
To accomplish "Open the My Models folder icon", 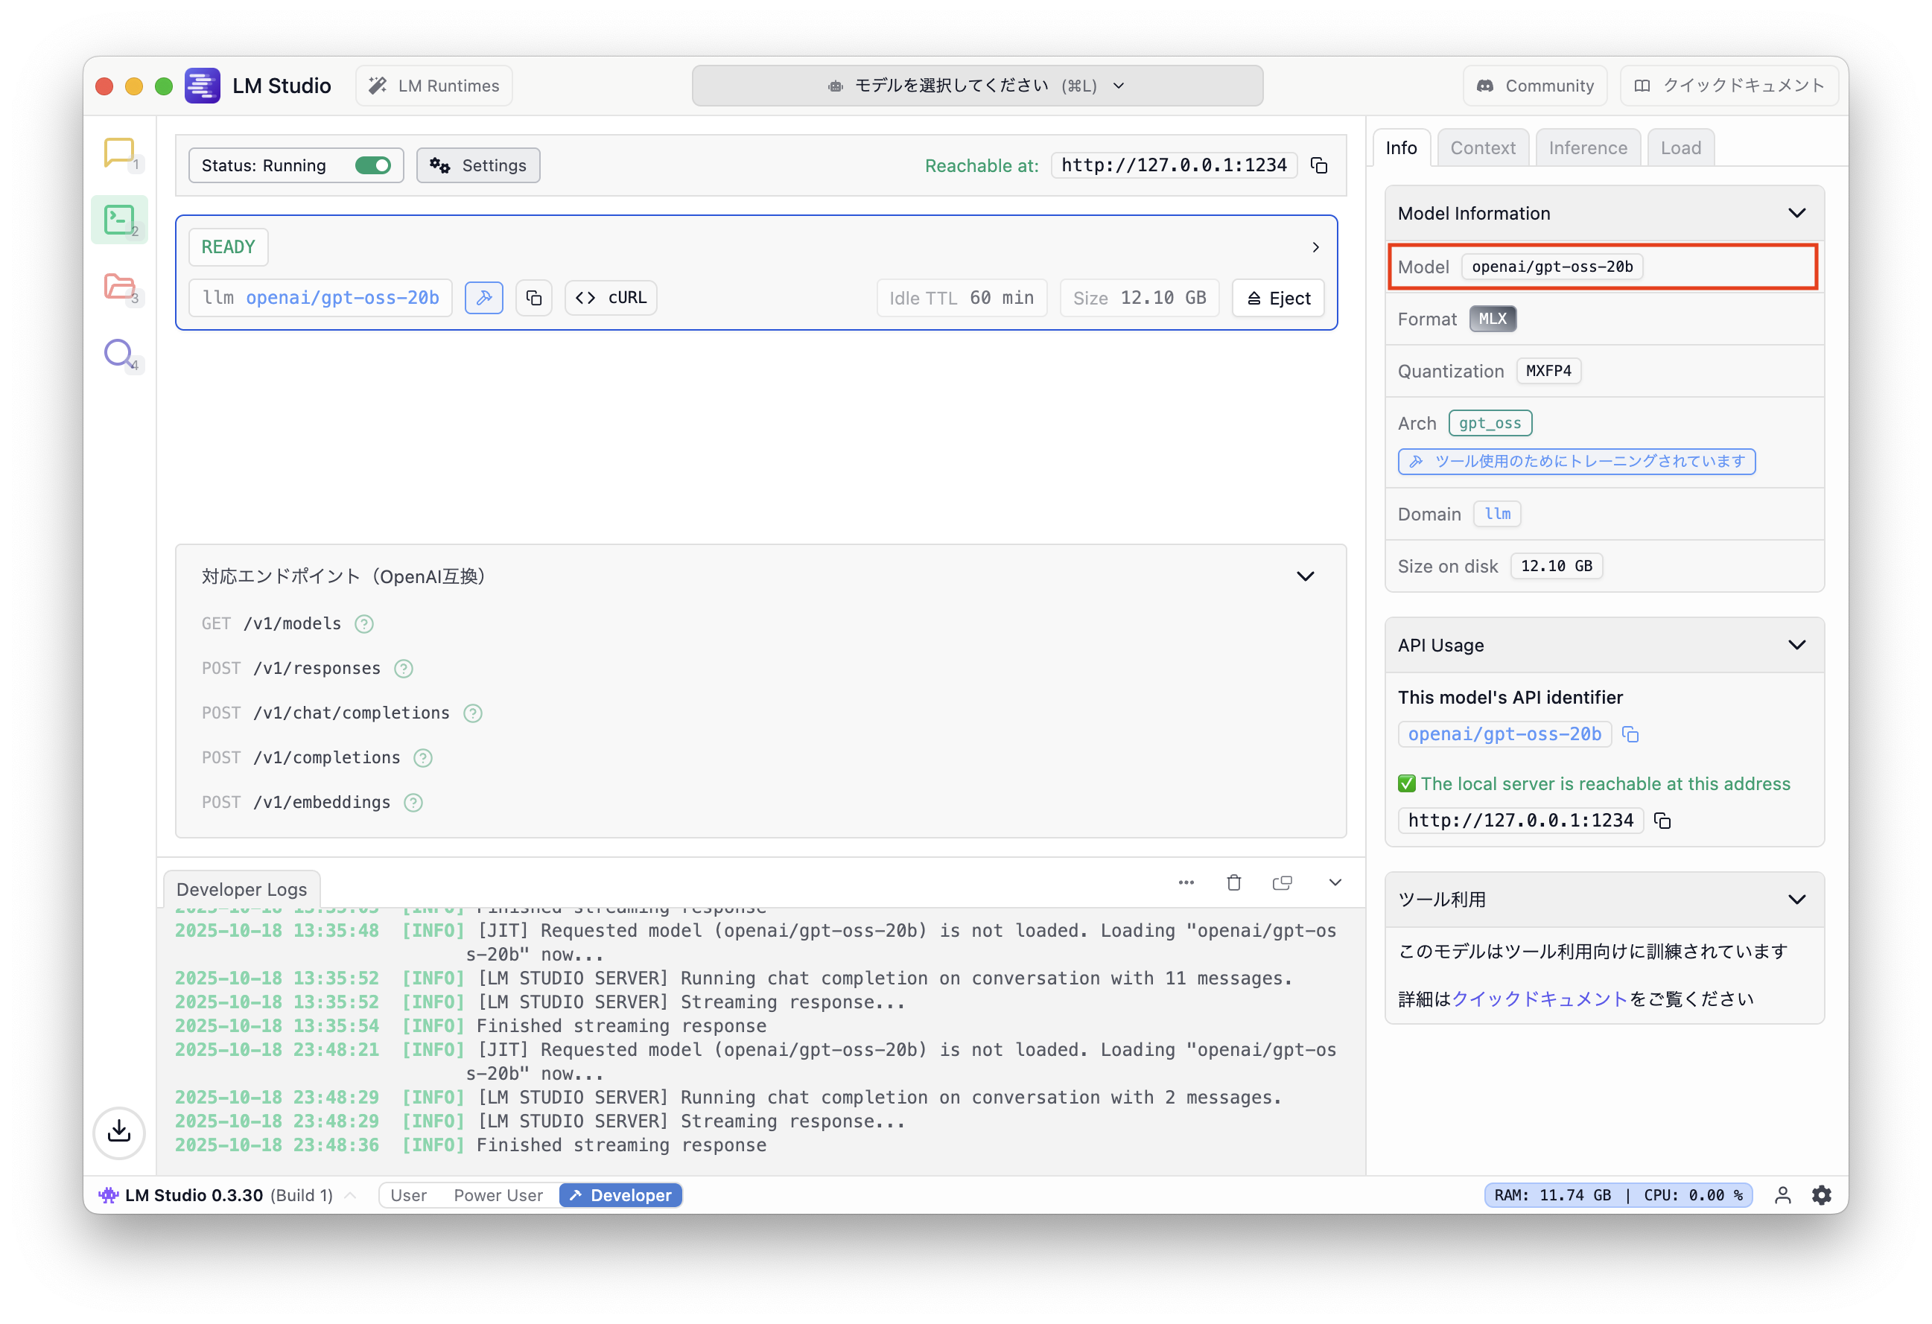I will (x=119, y=287).
